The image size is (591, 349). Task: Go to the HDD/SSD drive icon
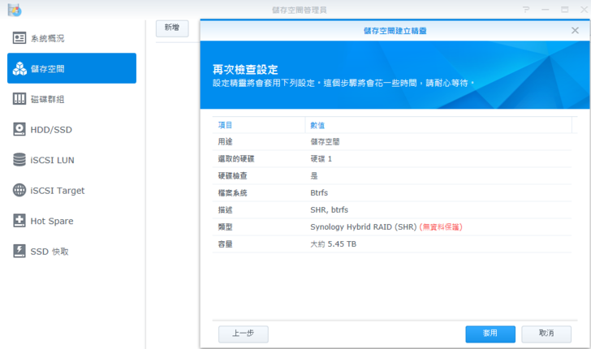point(19,130)
